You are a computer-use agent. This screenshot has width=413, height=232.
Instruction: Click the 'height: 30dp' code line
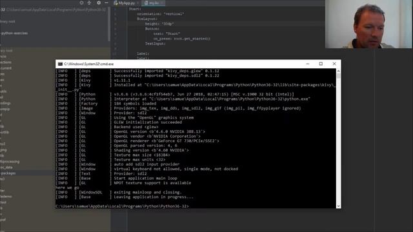click(159, 24)
